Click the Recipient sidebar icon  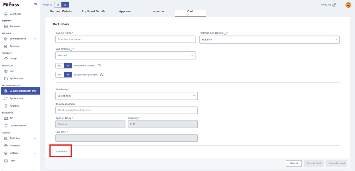click(6, 26)
